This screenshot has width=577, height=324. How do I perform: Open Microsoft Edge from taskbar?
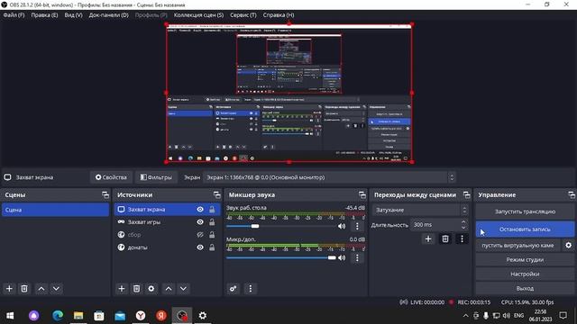click(58, 316)
